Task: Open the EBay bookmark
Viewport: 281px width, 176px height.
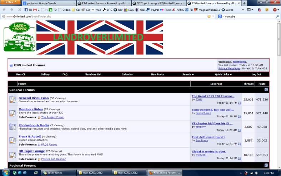Action: 129,10
